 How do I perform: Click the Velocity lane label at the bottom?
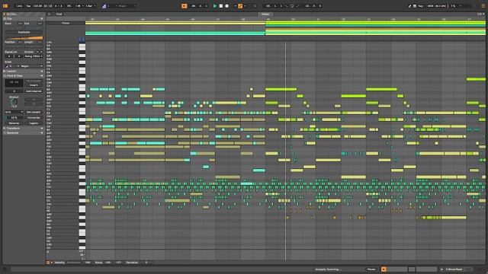pyautogui.click(x=59, y=263)
